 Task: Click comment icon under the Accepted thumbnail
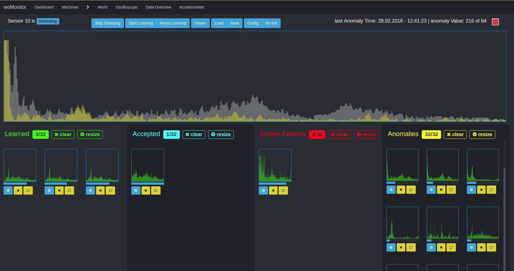[156, 190]
